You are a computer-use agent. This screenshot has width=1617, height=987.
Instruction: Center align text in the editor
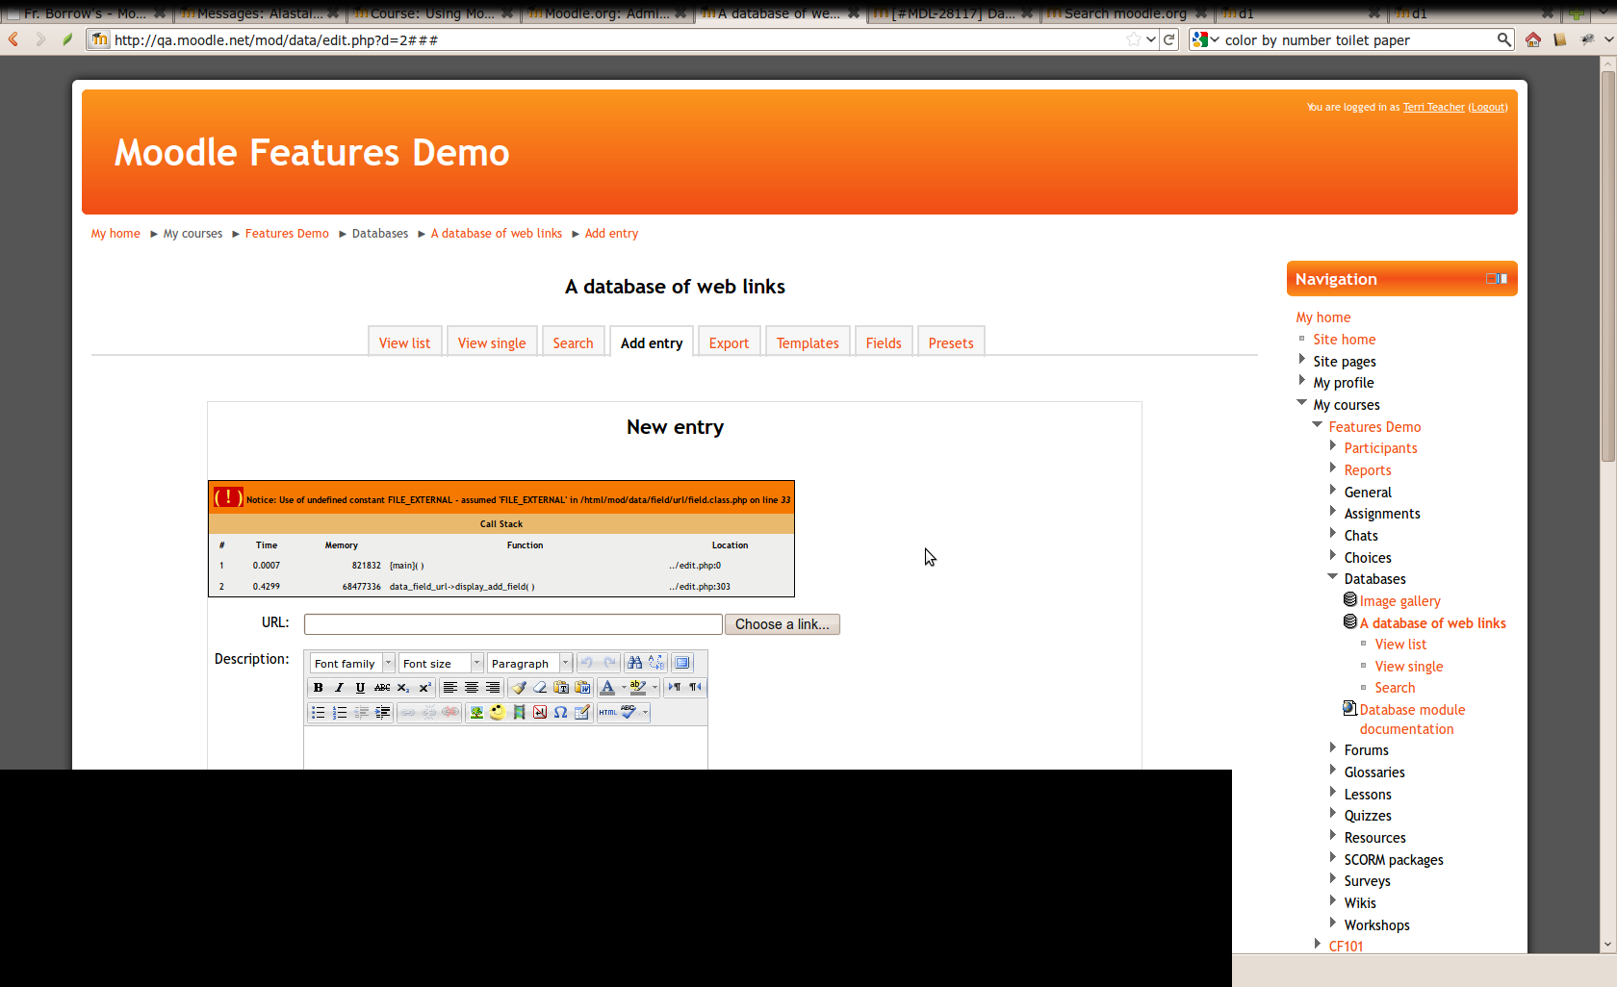click(x=471, y=687)
